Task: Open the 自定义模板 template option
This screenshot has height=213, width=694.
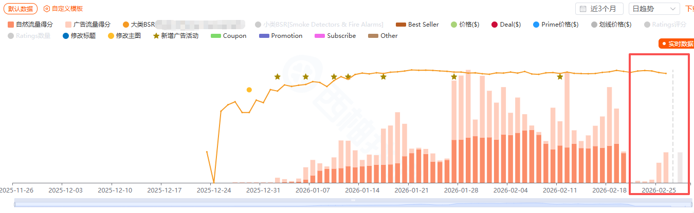Action: (67, 9)
